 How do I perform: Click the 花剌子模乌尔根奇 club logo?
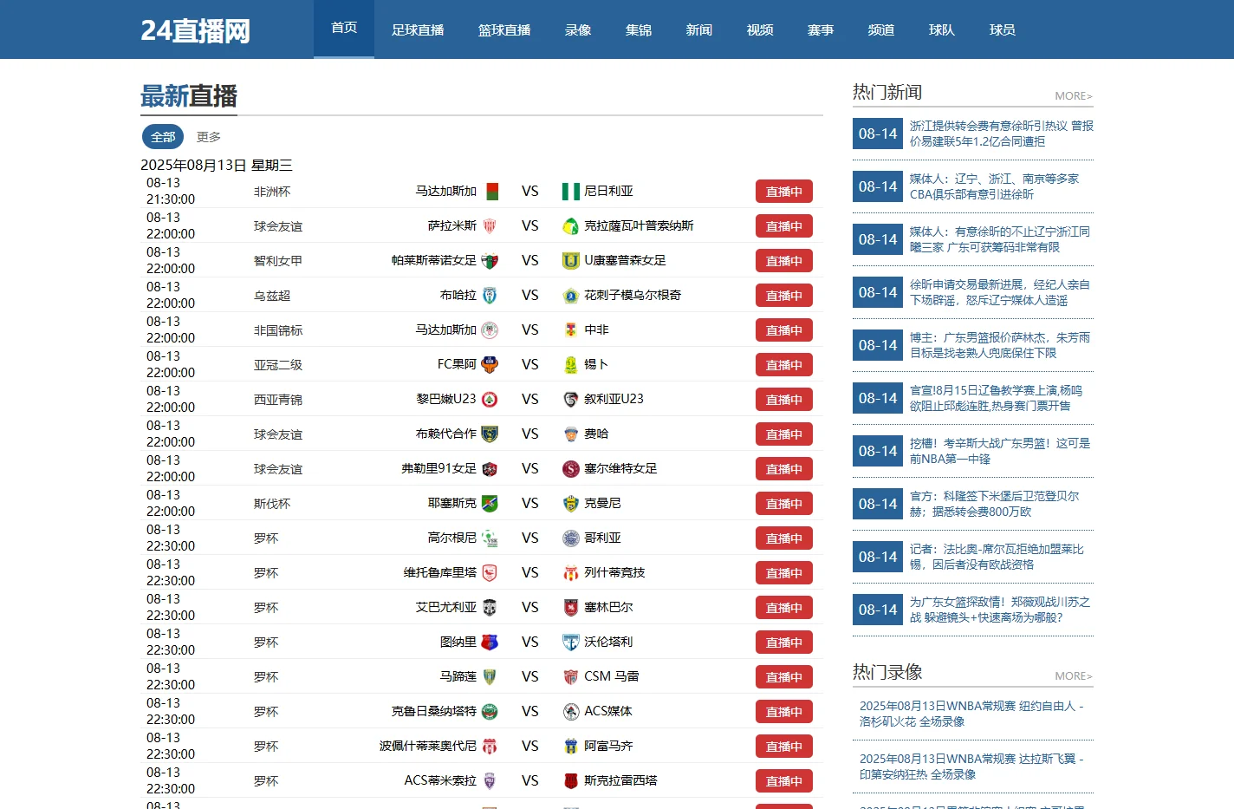pyautogui.click(x=571, y=295)
